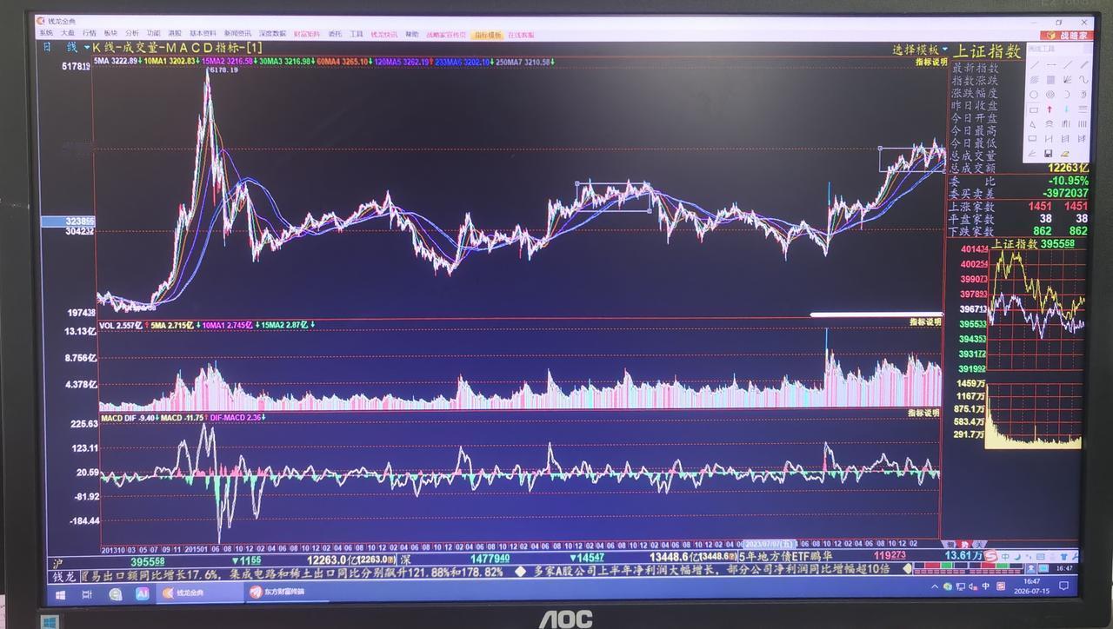This screenshot has width=1113, height=629.
Task: Click the 沪 395558 status bar entry
Action: [x=109, y=562]
